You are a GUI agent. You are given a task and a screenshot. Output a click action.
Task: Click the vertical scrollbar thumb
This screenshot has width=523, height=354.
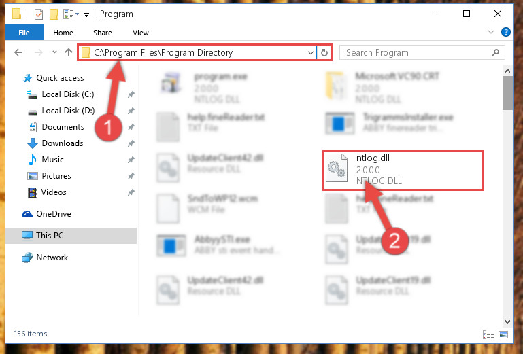[x=507, y=93]
